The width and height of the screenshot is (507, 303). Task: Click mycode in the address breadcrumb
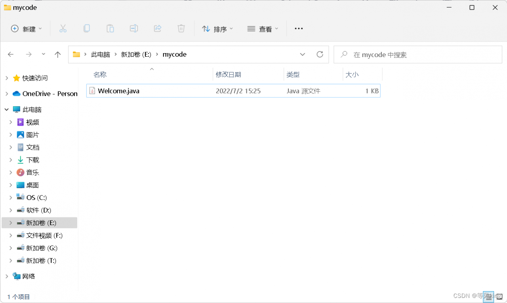coord(174,55)
